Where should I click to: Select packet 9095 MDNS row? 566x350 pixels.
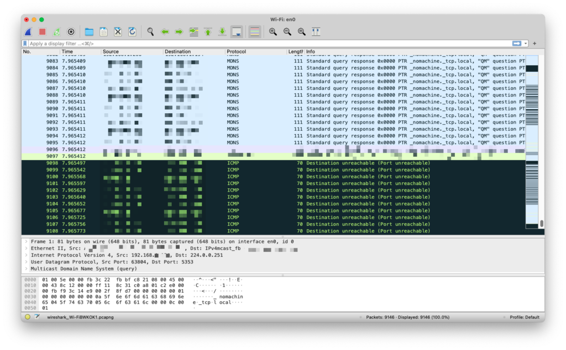(x=273, y=143)
